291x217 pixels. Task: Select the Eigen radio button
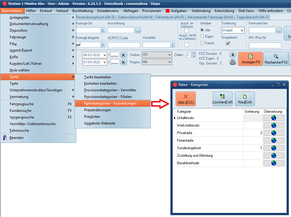coord(202,36)
